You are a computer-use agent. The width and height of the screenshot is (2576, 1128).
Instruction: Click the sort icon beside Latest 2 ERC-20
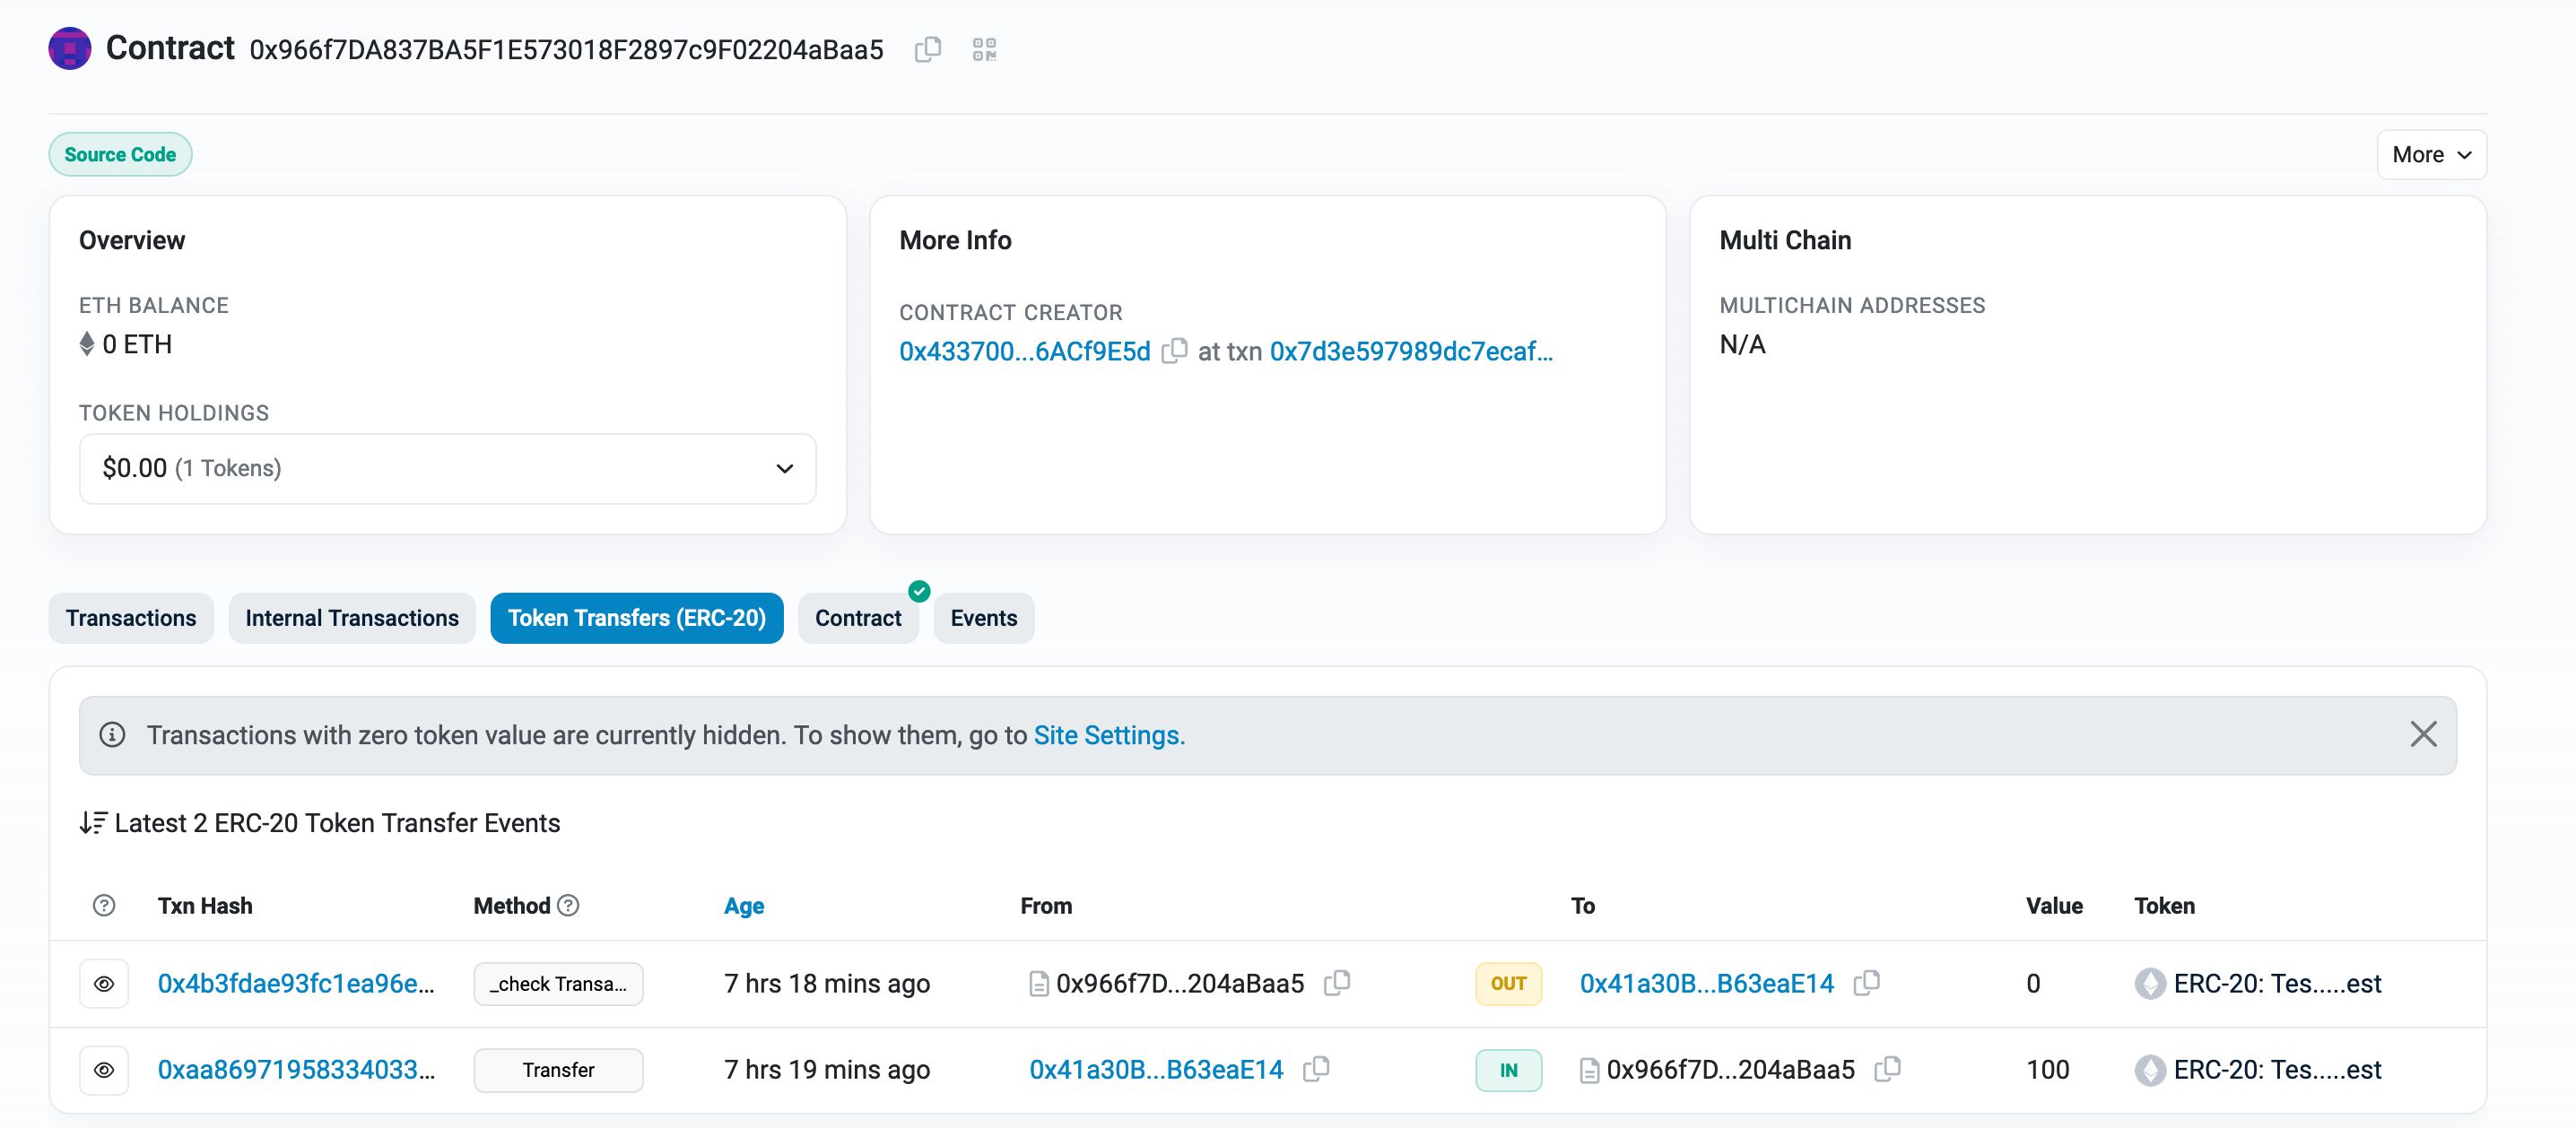[x=93, y=823]
